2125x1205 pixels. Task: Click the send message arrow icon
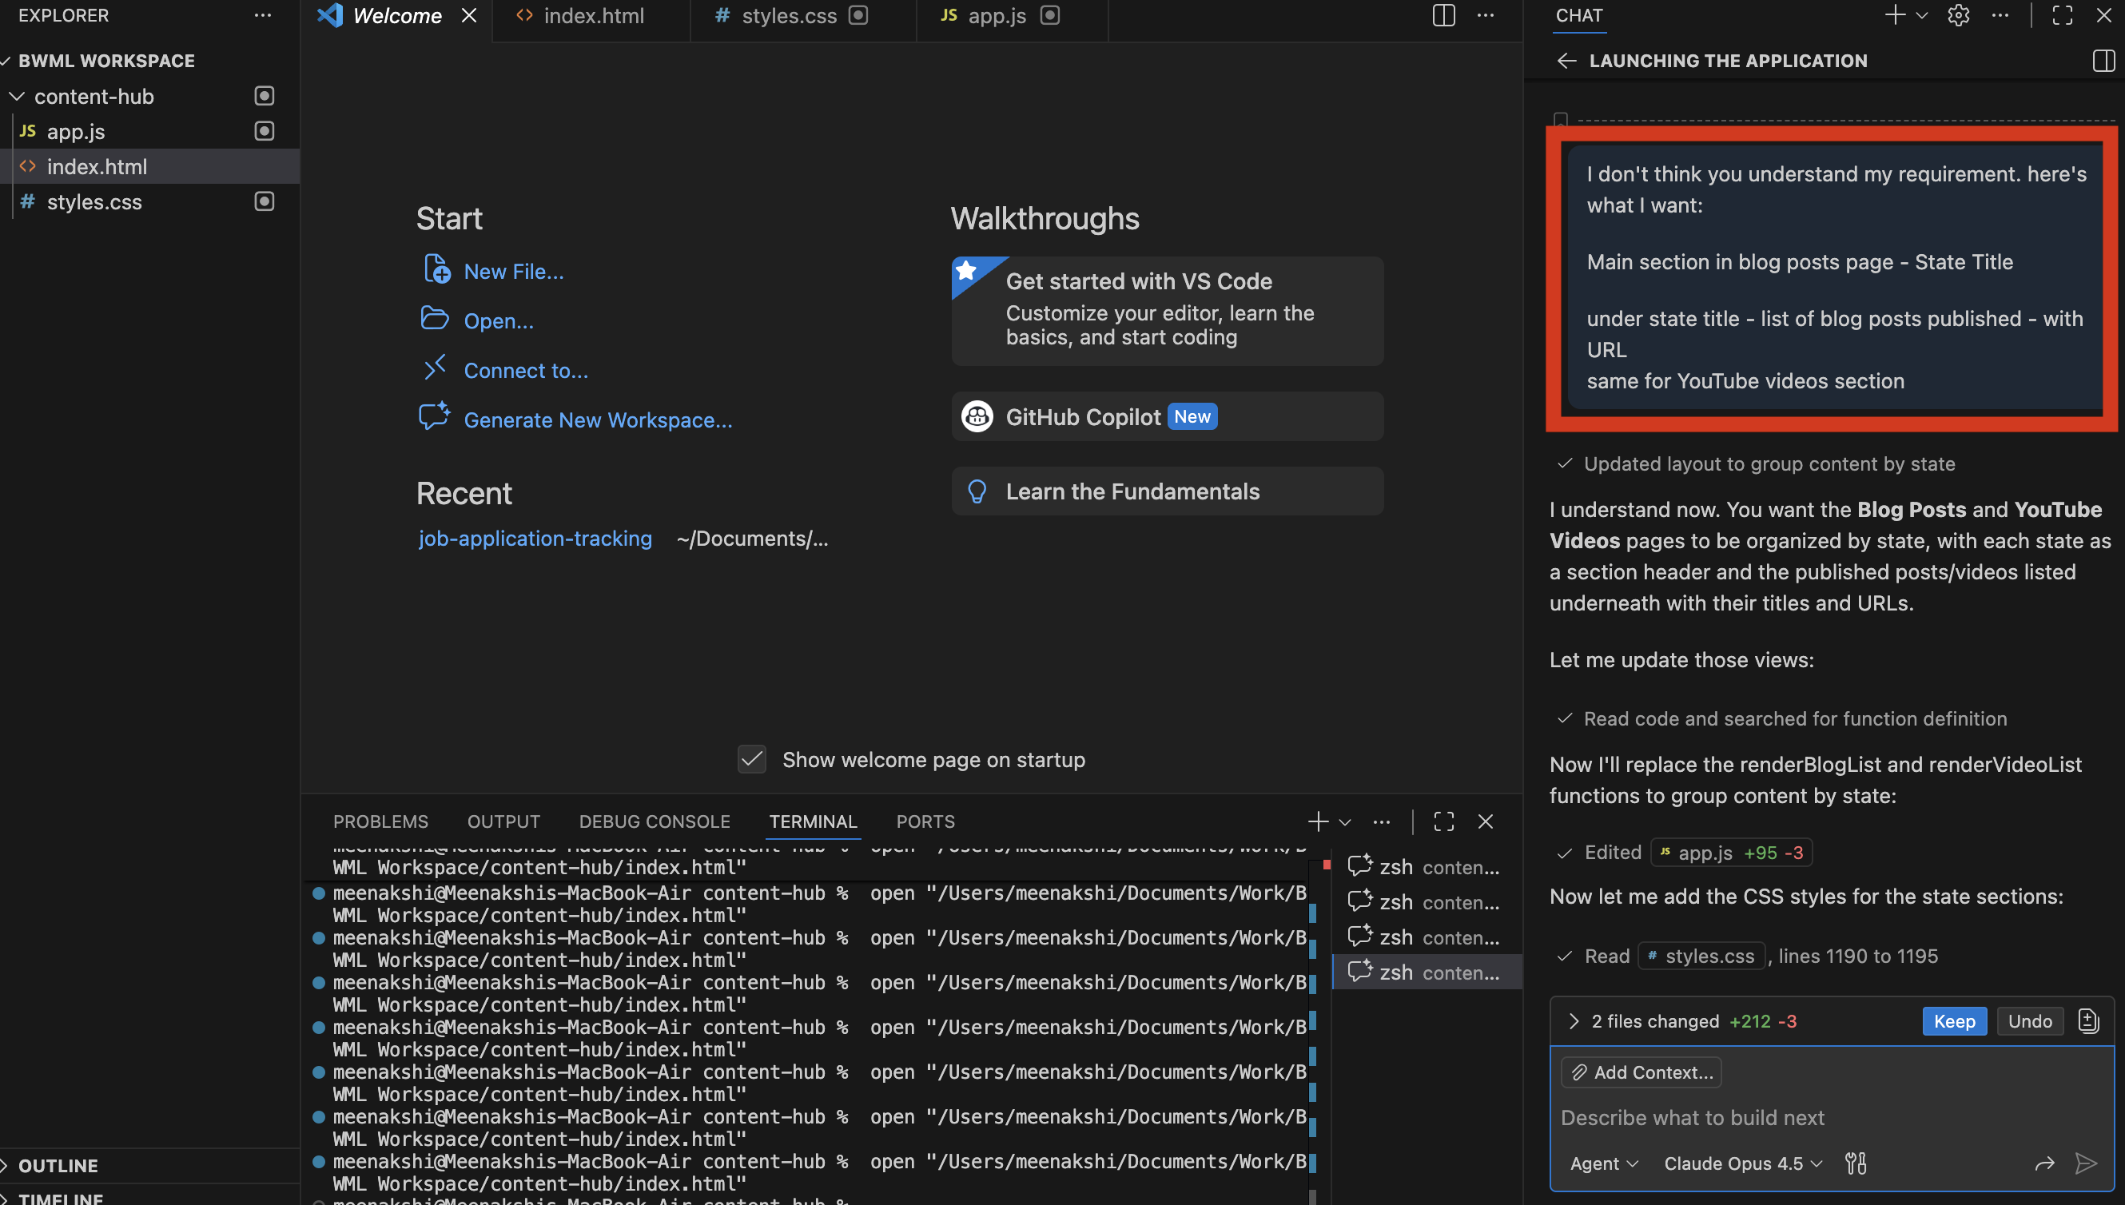[2086, 1163]
